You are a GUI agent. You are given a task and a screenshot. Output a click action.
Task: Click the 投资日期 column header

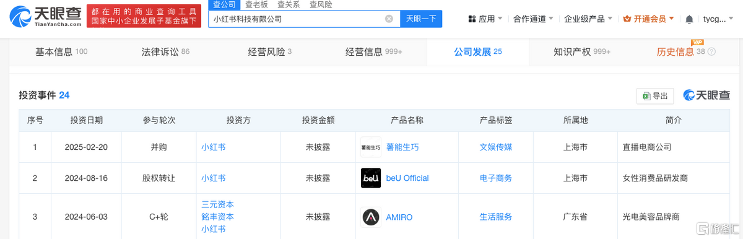pyautogui.click(x=87, y=120)
